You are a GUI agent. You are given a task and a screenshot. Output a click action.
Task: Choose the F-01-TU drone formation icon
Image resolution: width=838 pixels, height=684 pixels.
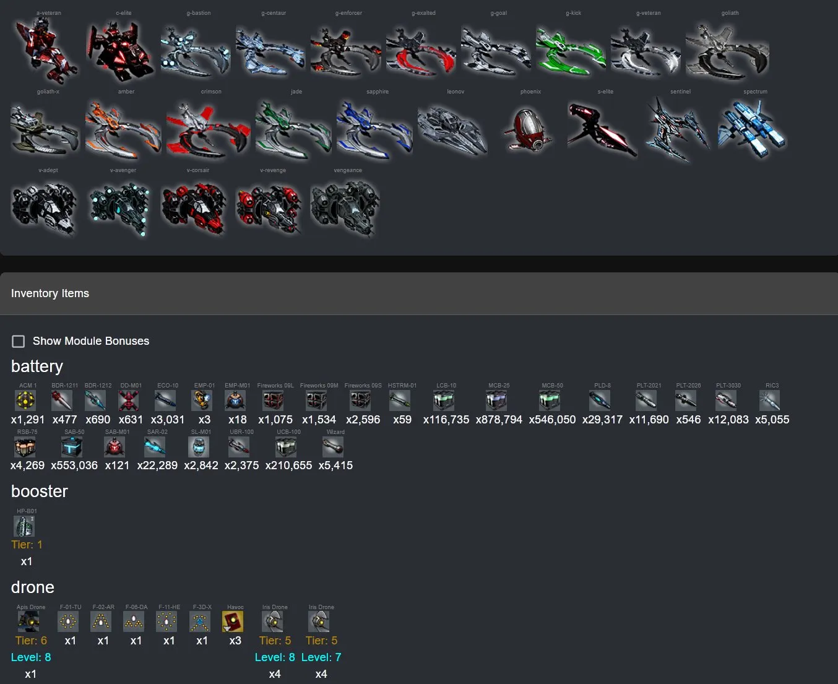click(68, 621)
